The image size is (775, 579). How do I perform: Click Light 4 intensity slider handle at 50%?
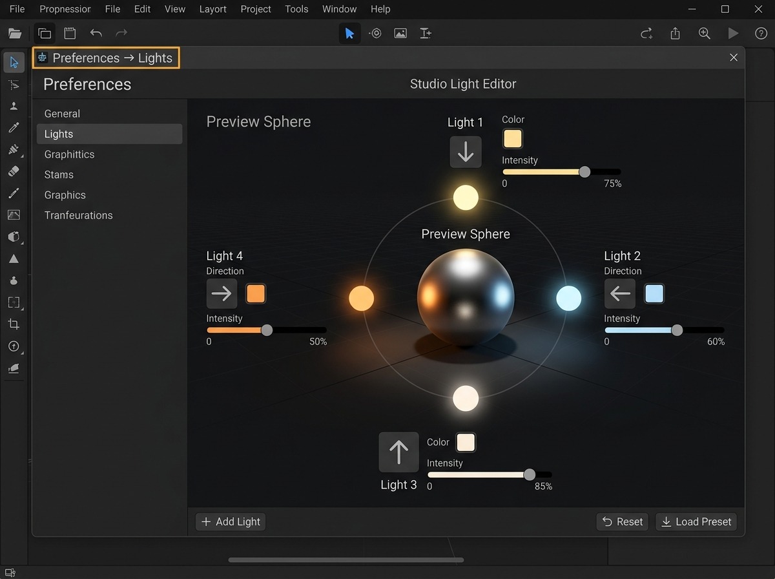tap(267, 330)
